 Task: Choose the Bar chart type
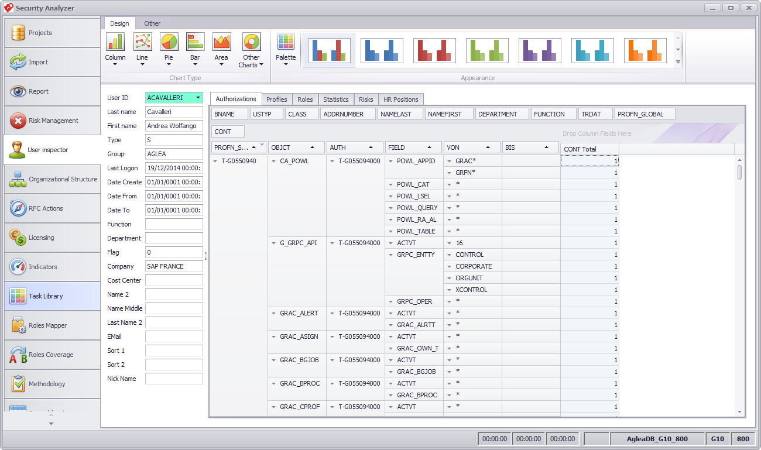[x=195, y=50]
